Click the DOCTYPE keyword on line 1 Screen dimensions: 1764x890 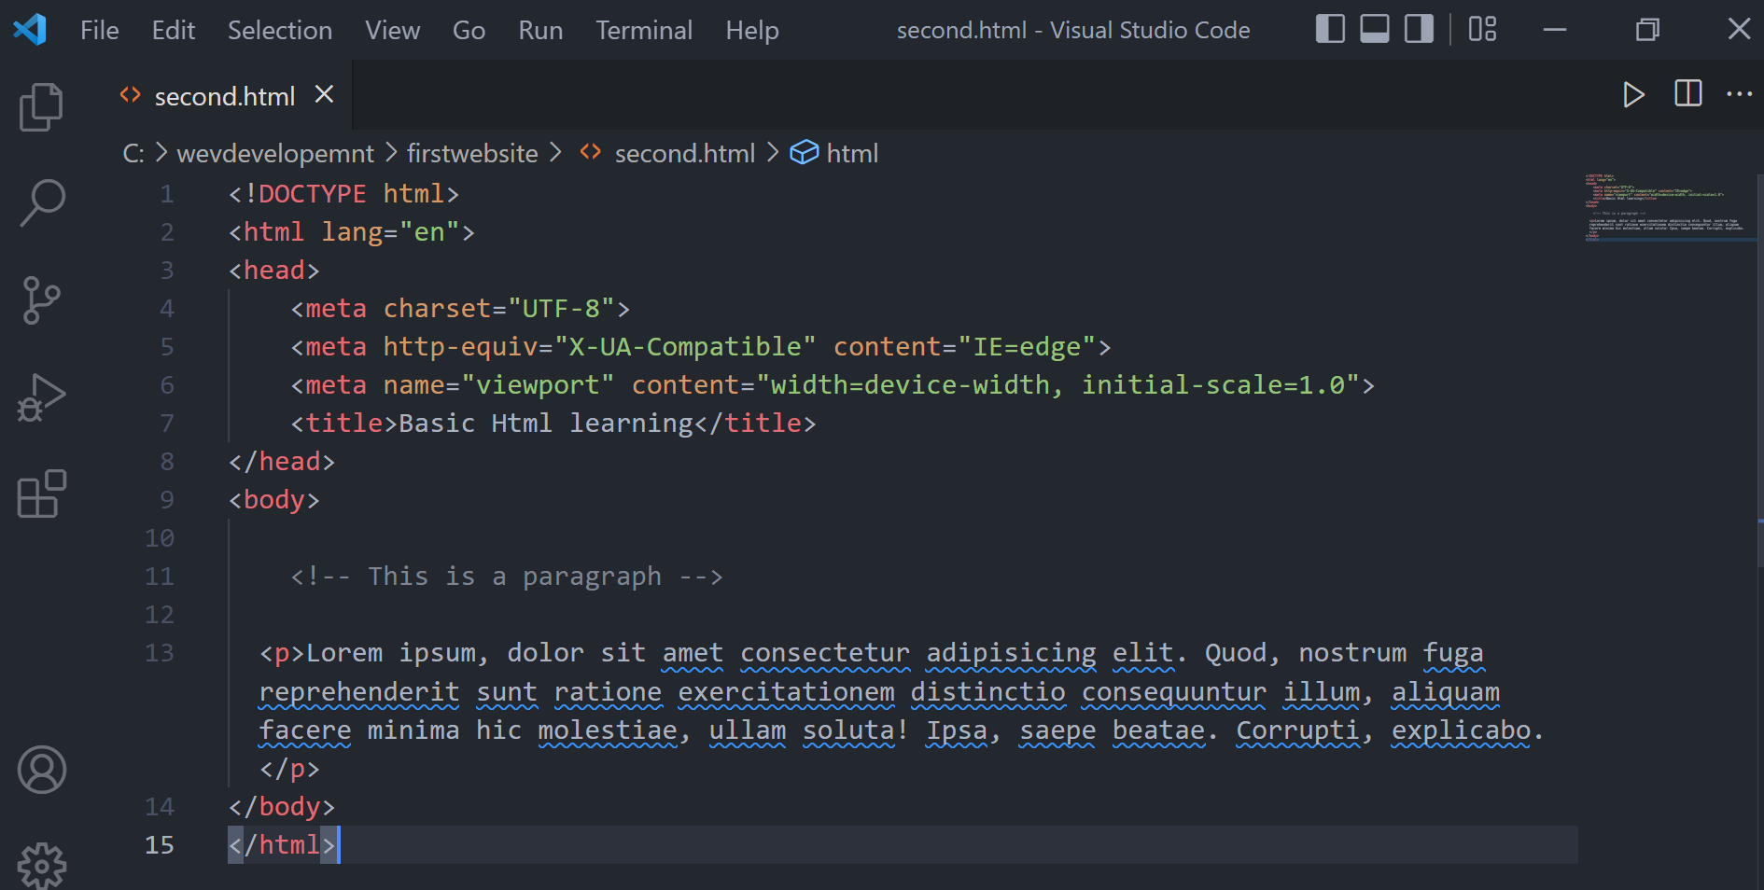(x=313, y=194)
